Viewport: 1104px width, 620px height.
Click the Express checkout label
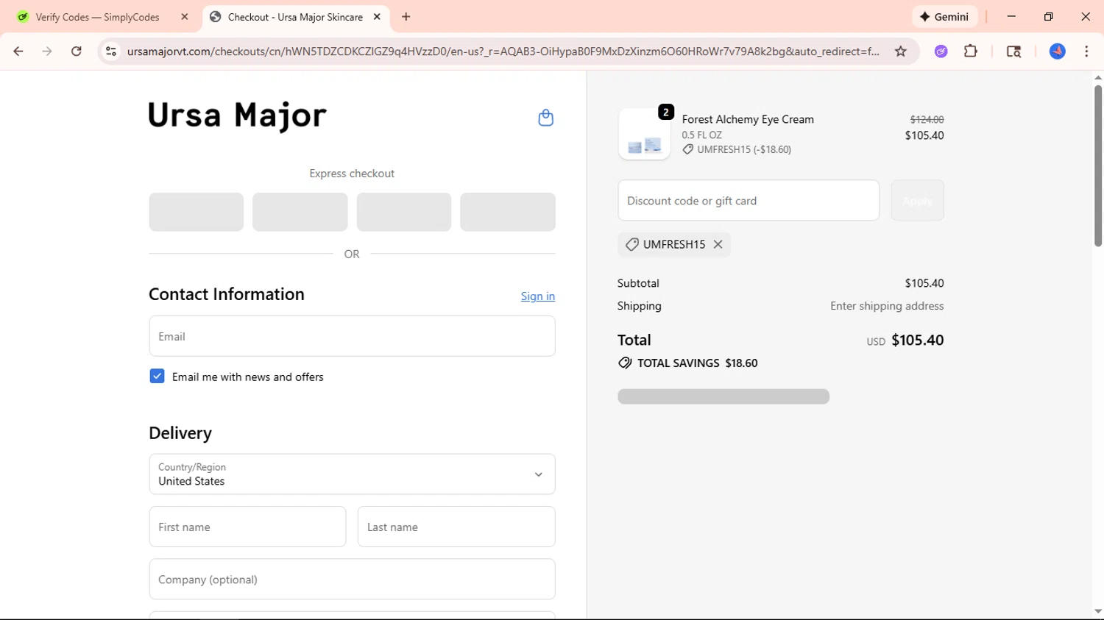pos(352,174)
